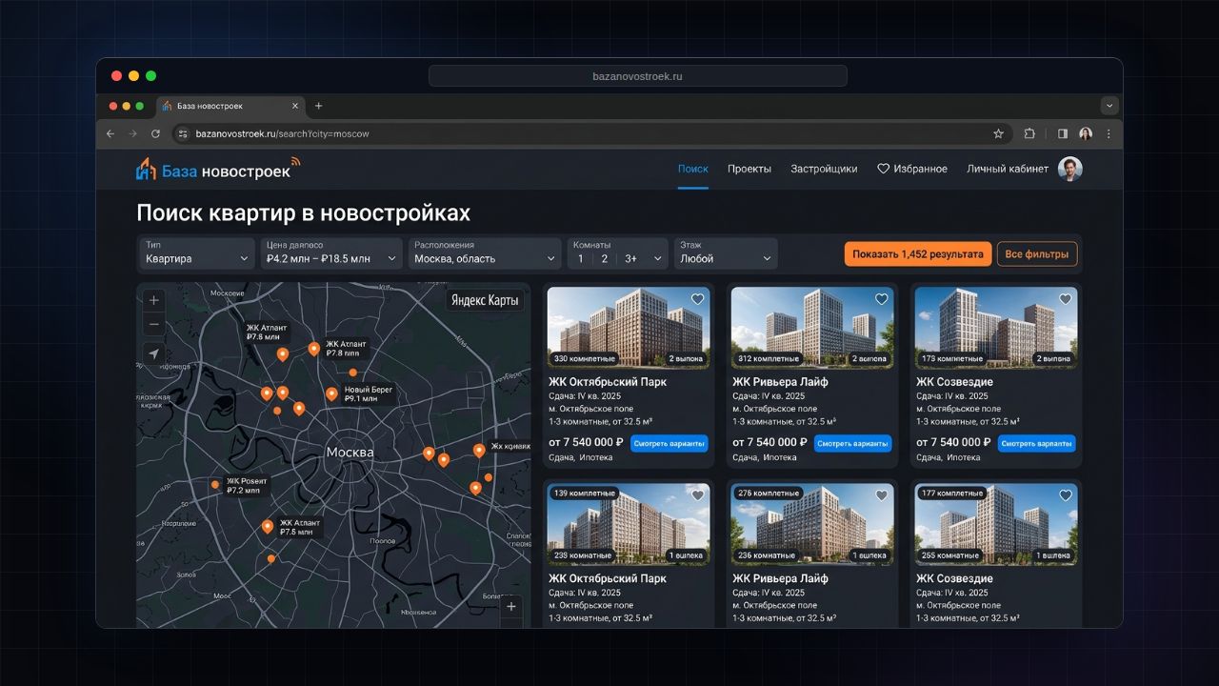Click the База новостроек site logo
This screenshot has width=1219, height=686.
(x=218, y=169)
